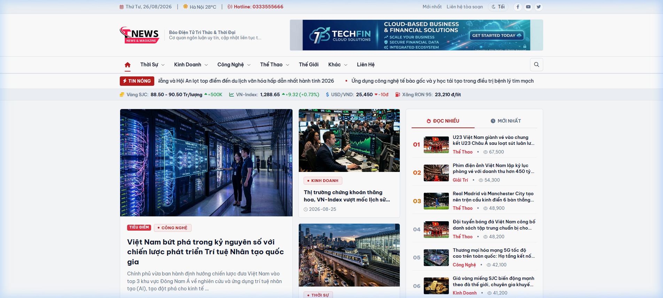The height and width of the screenshot is (298, 663).
Task: Open article Thị trường chứng khoán thăng hoa
Action: (x=347, y=196)
